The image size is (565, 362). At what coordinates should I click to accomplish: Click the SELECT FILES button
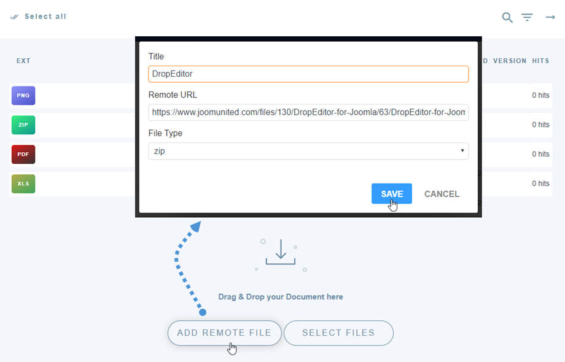pyautogui.click(x=338, y=333)
